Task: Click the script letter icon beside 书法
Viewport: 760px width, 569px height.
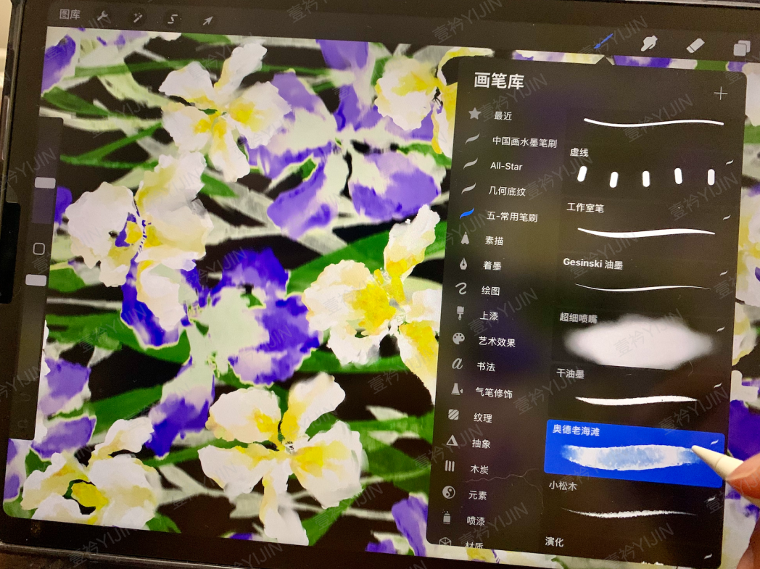Action: pos(457,363)
